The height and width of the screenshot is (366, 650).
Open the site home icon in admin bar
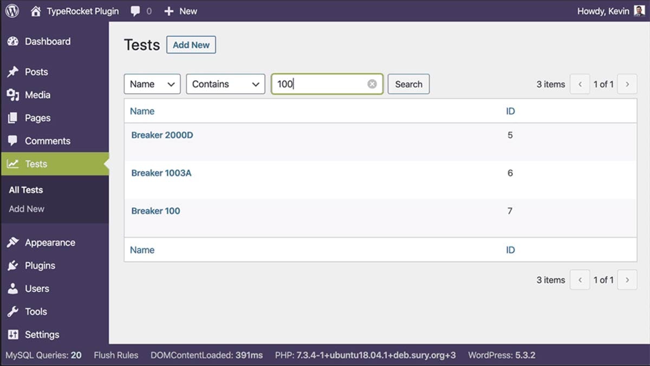pyautogui.click(x=36, y=11)
